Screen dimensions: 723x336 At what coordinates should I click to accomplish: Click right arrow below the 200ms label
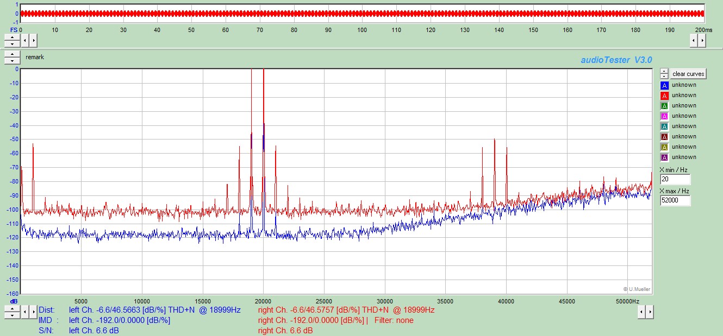click(703, 40)
